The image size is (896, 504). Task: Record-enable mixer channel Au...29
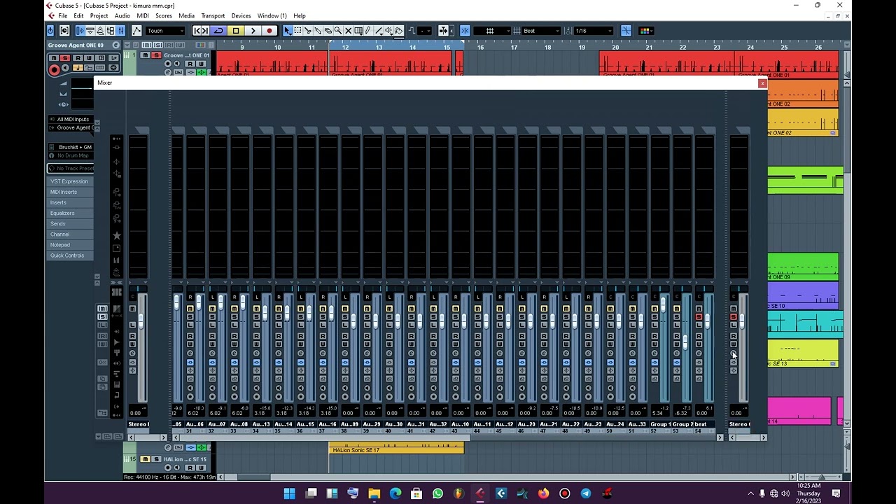[x=367, y=396]
